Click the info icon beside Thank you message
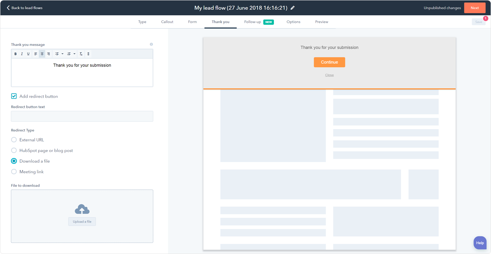 [151, 44]
